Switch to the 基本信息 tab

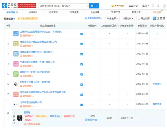pos(12,12)
